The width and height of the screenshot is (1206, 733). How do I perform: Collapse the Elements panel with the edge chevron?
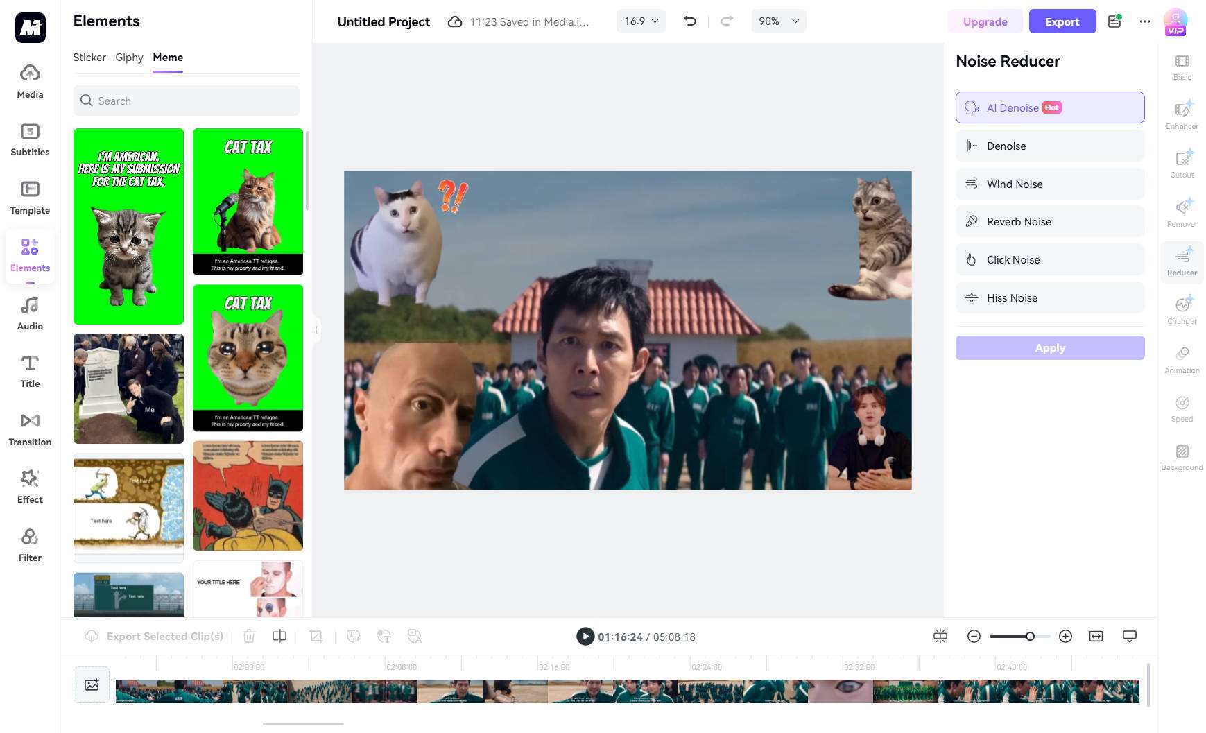click(x=316, y=329)
